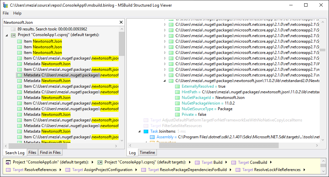The width and height of the screenshot is (329, 177).
Task: Click scroll-down arrow of search results list
Action: point(122,140)
